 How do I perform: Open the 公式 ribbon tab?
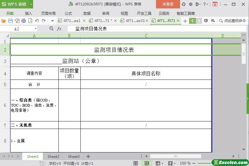click(68, 14)
